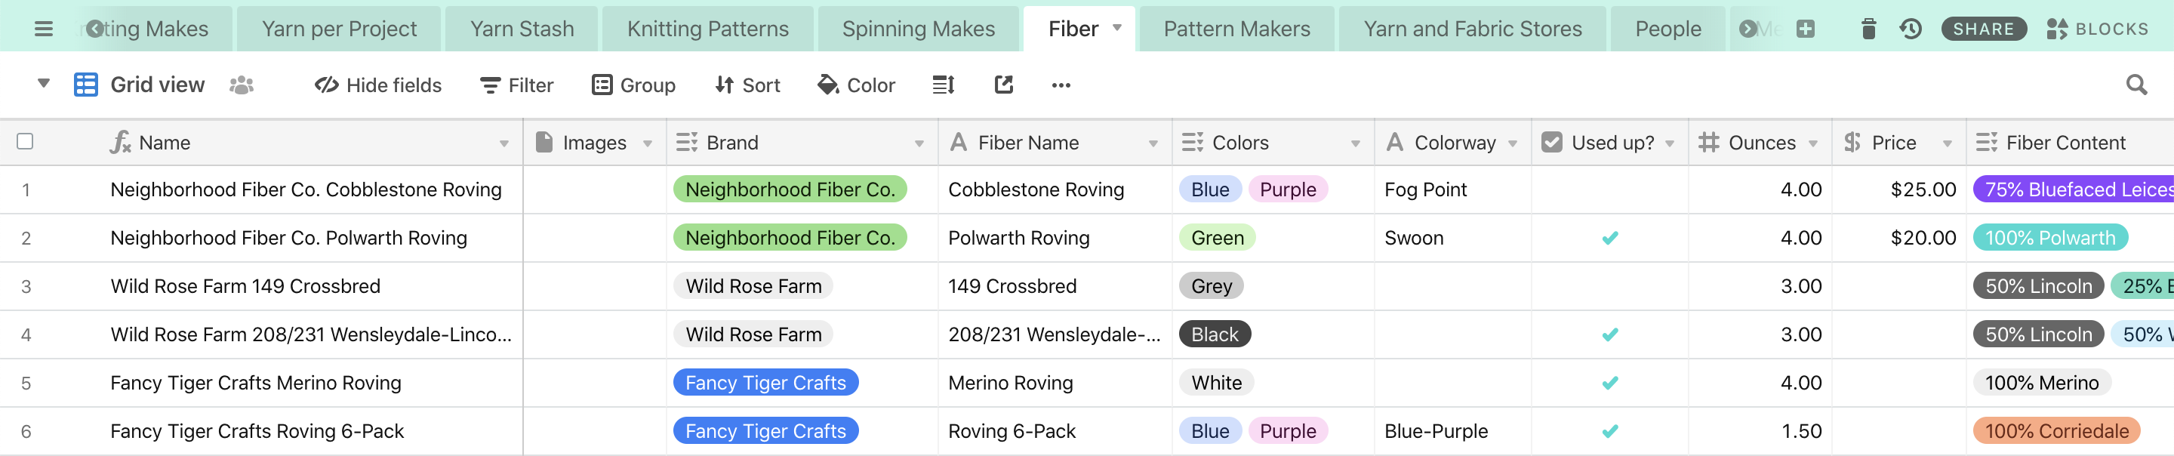
Task: Open the more options ellipsis menu
Action: [x=1061, y=85]
